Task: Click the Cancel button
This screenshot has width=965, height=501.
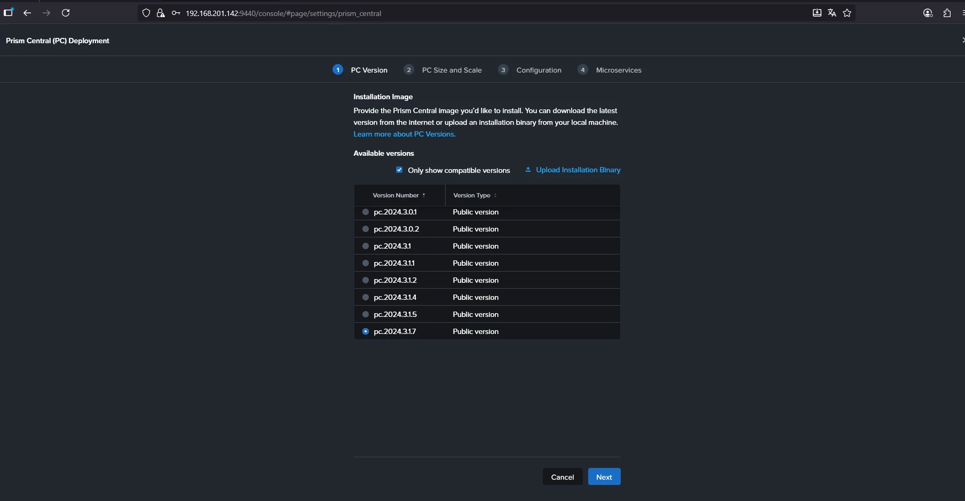Action: 563,476
